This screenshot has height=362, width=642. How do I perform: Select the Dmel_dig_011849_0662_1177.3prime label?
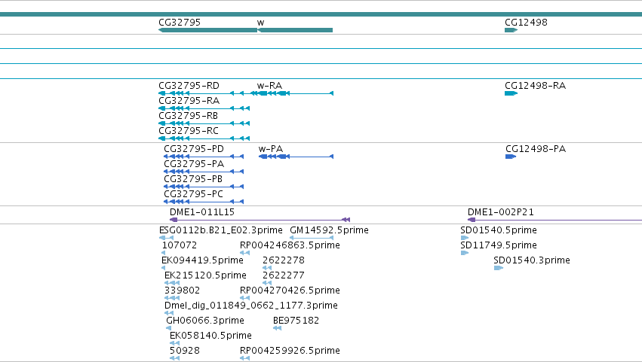(251, 306)
